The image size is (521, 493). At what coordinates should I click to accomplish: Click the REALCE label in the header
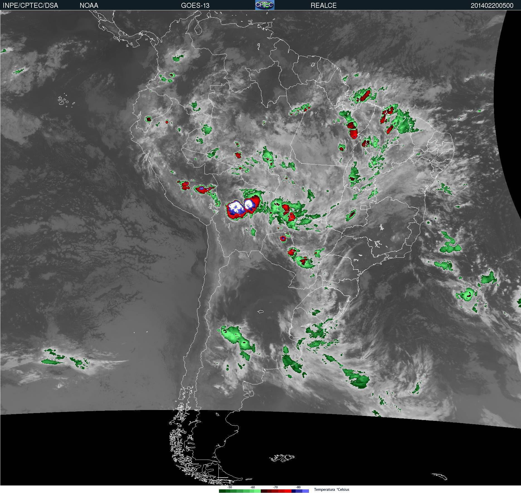coord(323,5)
